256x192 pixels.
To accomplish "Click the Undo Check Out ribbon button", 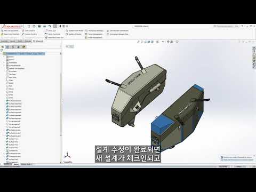I will tap(53, 34).
